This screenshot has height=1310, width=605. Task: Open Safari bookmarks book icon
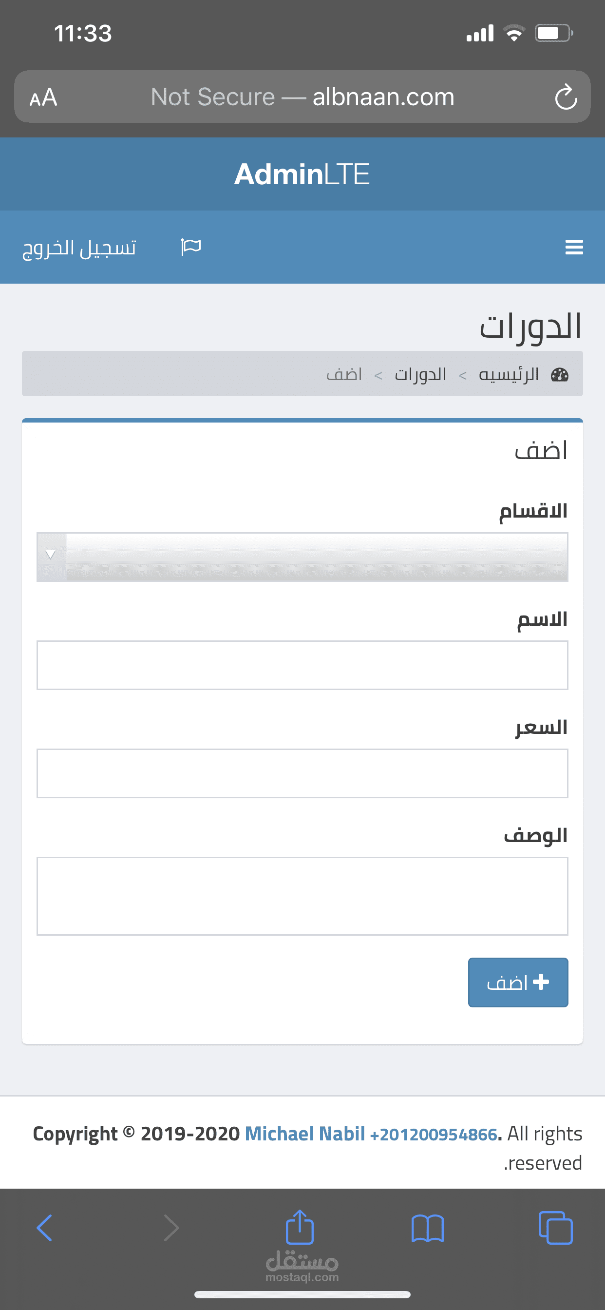pyautogui.click(x=428, y=1228)
